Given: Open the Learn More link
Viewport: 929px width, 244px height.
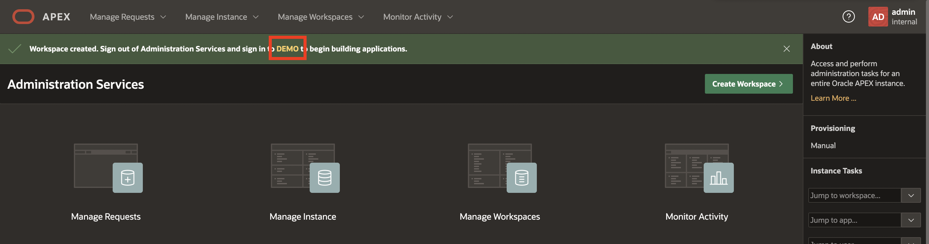Looking at the screenshot, I should (833, 98).
